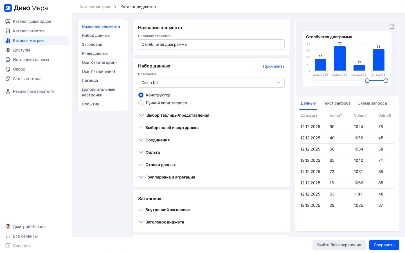
Task: Expand chart preview with fullscreen icon
Action: pyautogui.click(x=392, y=27)
